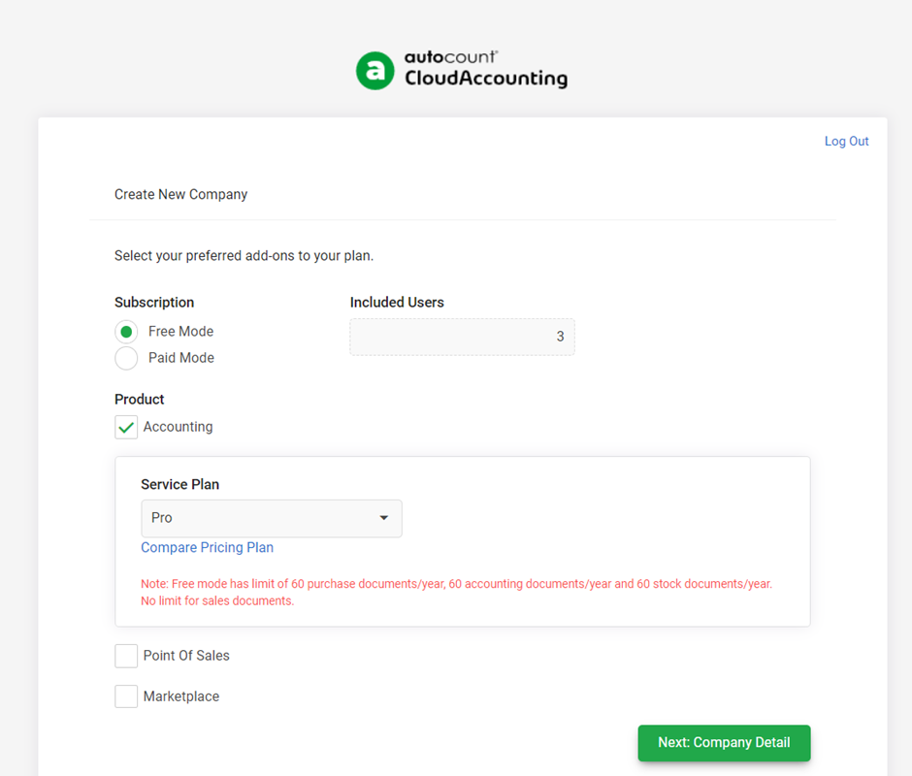Screen dimensions: 912x776
Task: Open the Service Plan dropdown showing Pro
Action: [x=271, y=518]
